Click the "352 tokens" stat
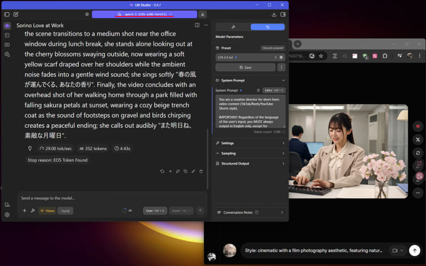 pyautogui.click(x=93, y=148)
